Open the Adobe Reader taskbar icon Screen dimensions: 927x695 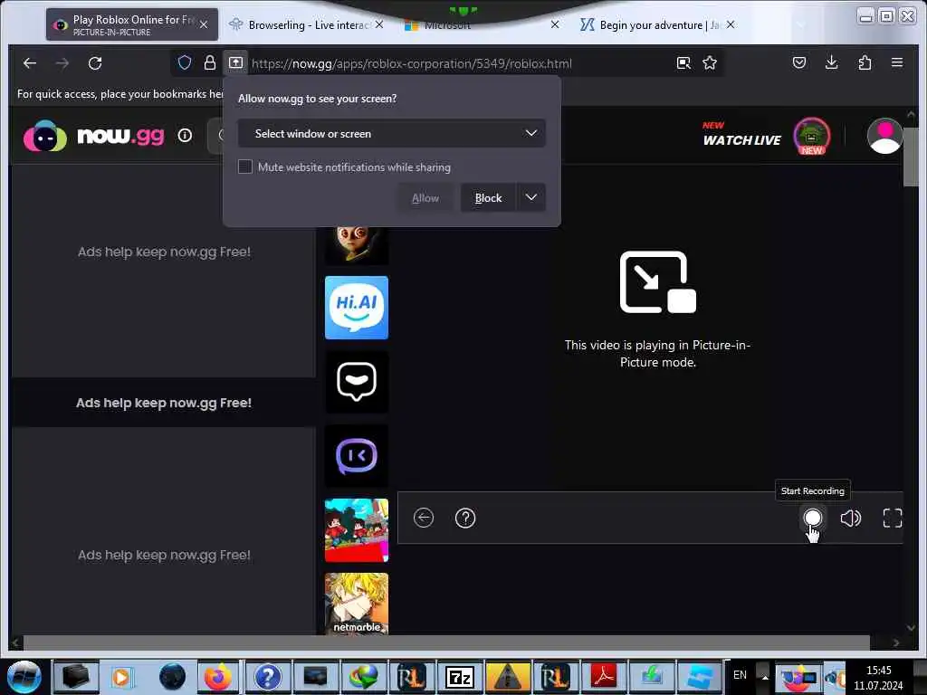pos(603,677)
